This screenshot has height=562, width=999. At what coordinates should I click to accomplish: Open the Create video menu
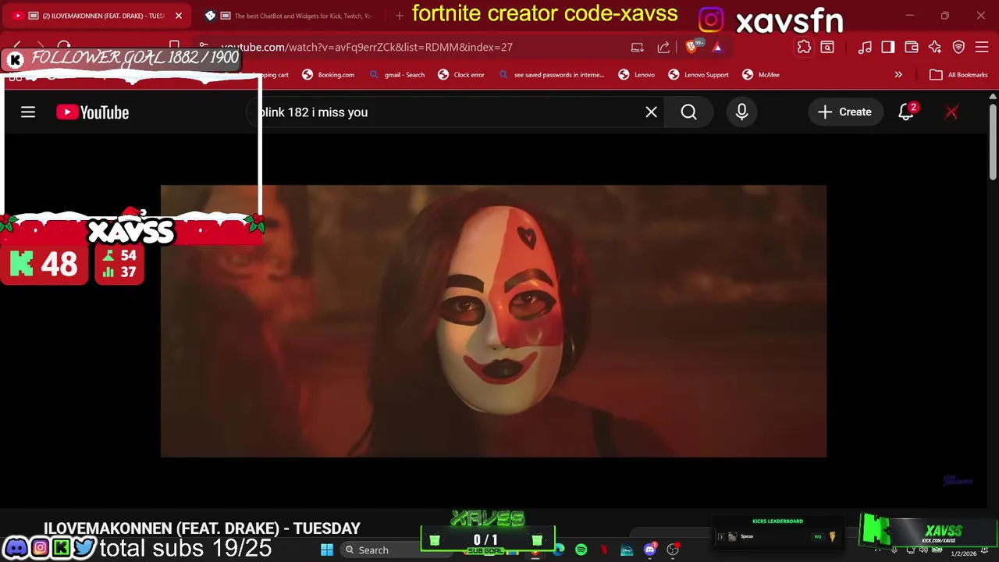coord(844,112)
